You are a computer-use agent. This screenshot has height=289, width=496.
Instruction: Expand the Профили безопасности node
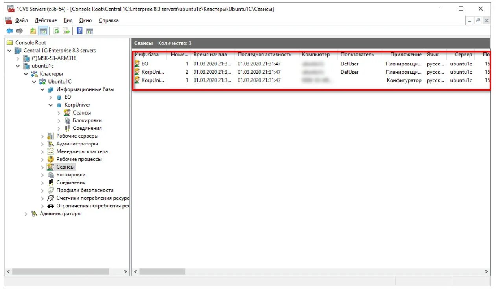click(x=42, y=191)
